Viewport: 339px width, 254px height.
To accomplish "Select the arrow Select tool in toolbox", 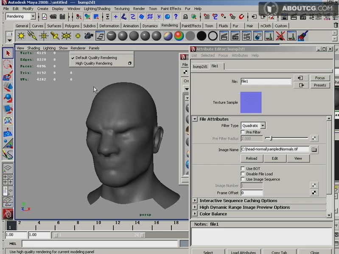I will click(8, 53).
